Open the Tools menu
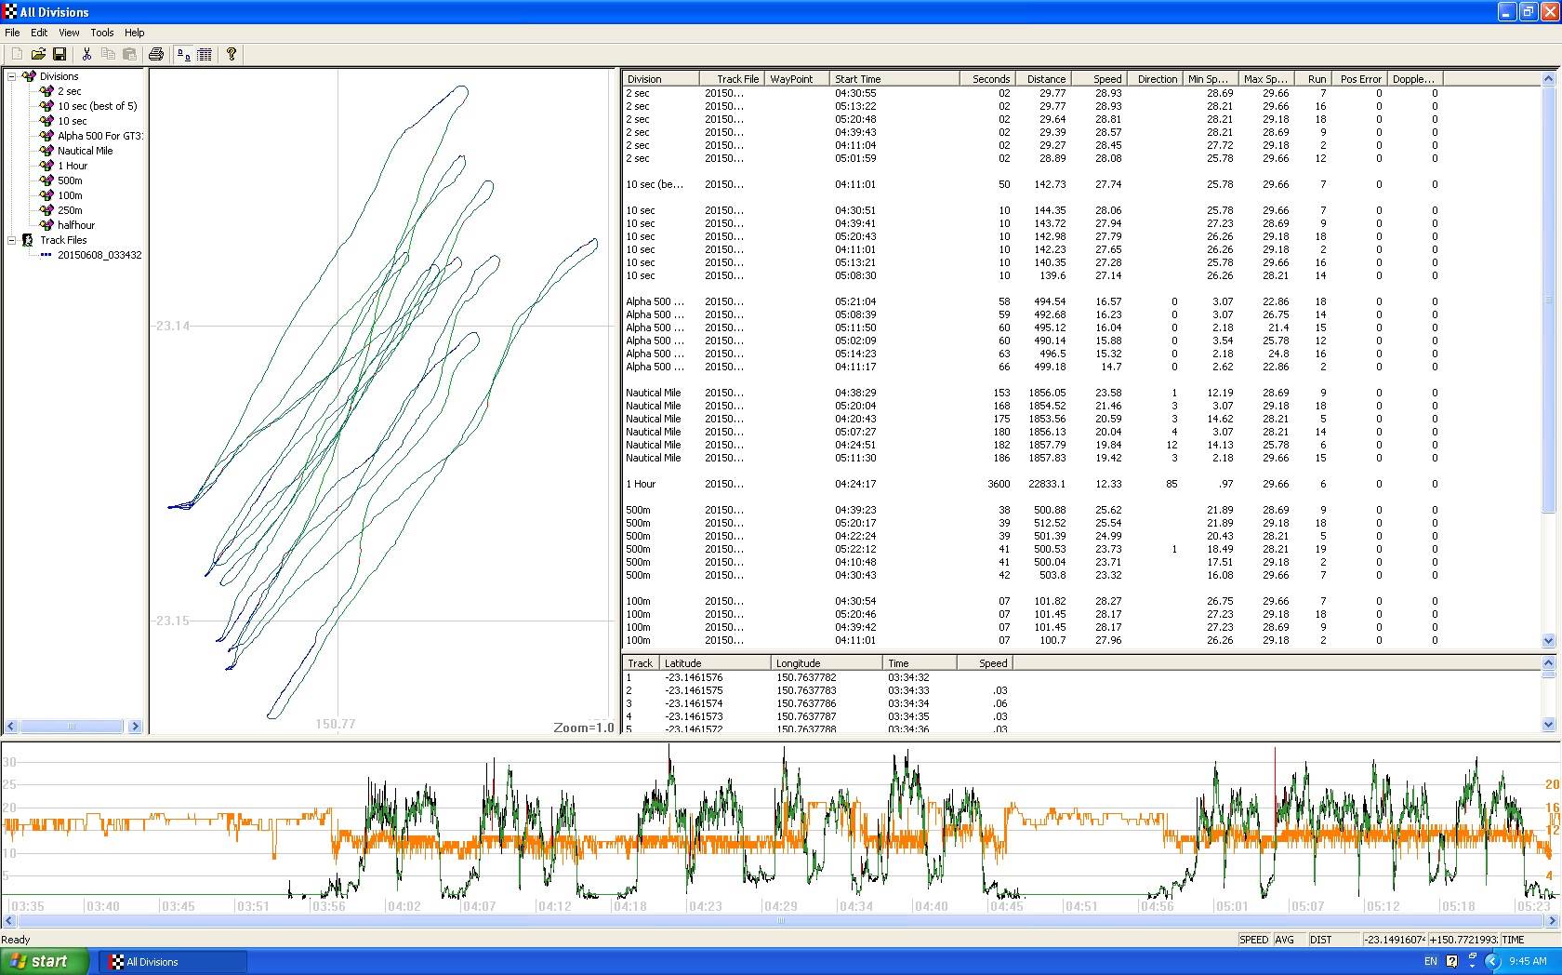1562x975 pixels. [102, 33]
